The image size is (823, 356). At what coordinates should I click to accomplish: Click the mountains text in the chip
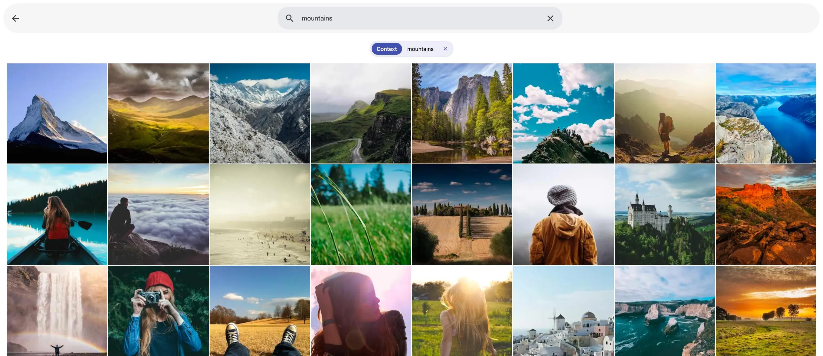420,49
